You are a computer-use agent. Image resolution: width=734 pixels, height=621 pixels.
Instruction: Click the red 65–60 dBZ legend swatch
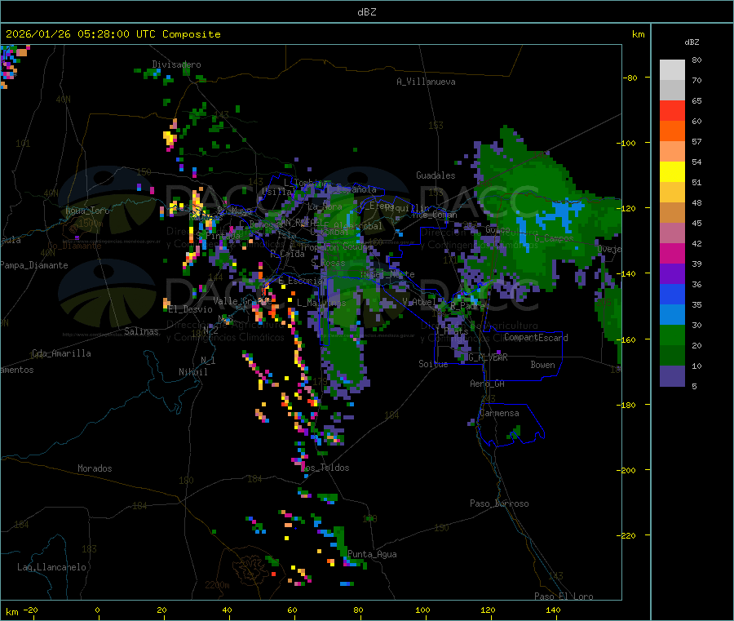(672, 110)
